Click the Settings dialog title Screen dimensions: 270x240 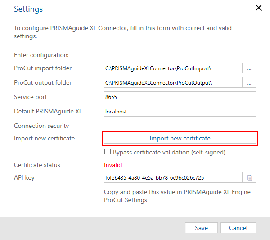[28, 9]
